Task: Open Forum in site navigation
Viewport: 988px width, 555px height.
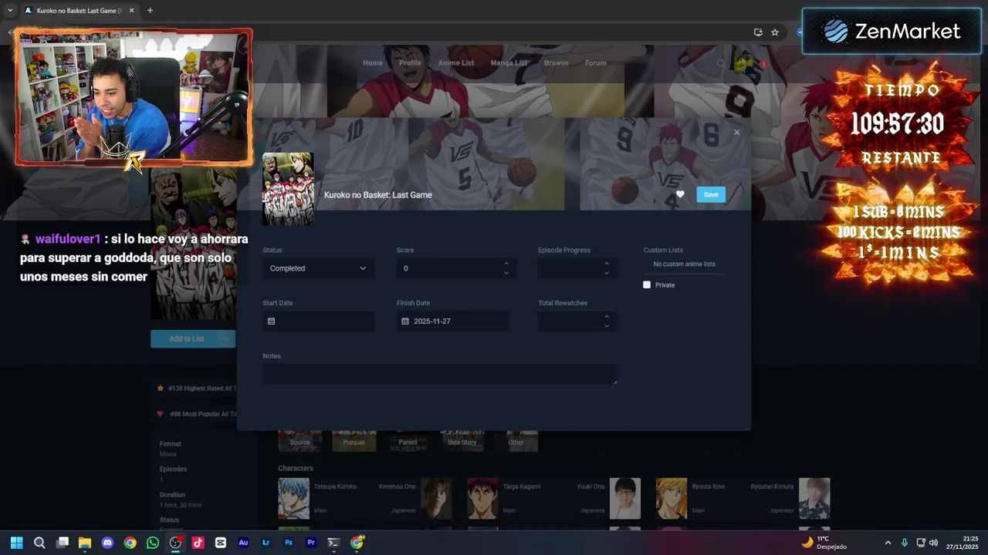Action: pos(596,63)
